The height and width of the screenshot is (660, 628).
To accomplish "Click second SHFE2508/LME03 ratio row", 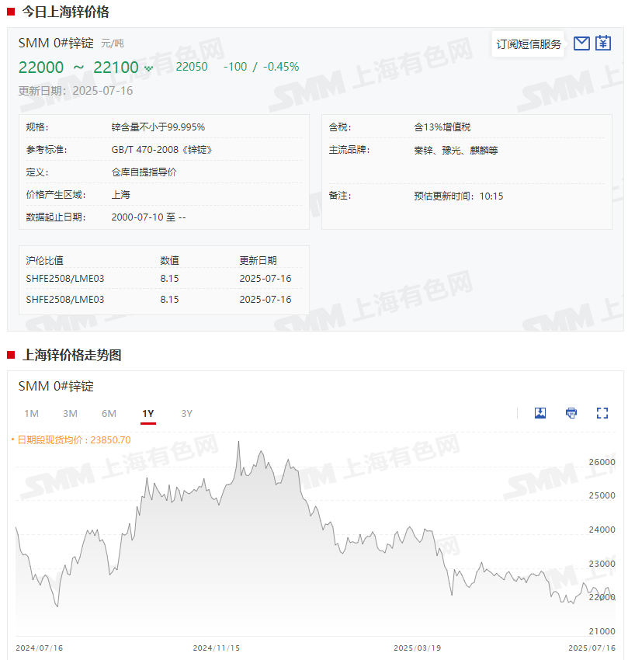I will coord(164,300).
